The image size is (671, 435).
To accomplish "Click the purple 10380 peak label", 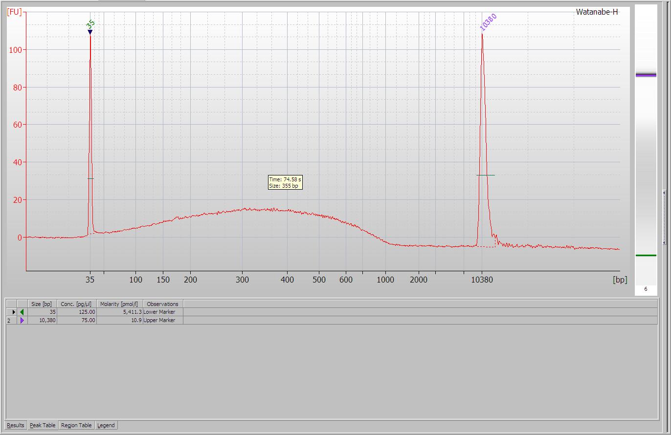I will [488, 22].
